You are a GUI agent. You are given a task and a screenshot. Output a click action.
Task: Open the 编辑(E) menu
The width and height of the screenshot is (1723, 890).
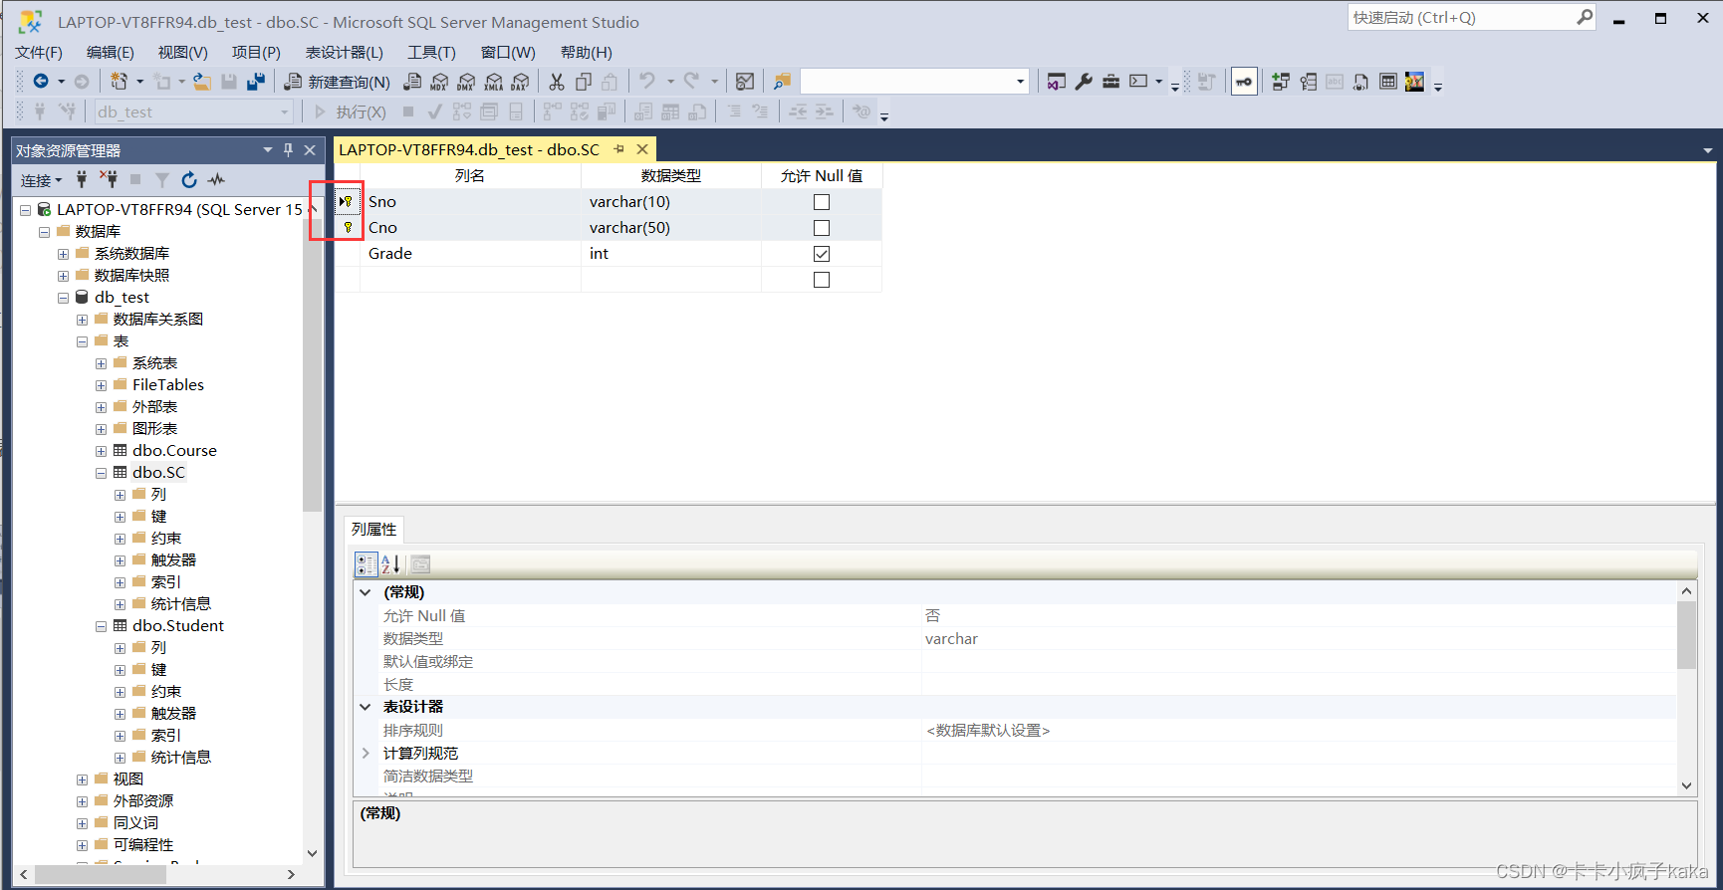coord(110,53)
